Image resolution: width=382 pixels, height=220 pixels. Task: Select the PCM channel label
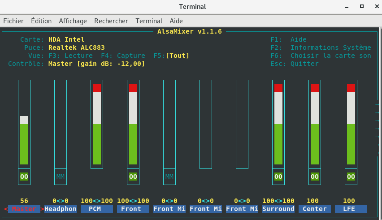pyautogui.click(x=97, y=209)
